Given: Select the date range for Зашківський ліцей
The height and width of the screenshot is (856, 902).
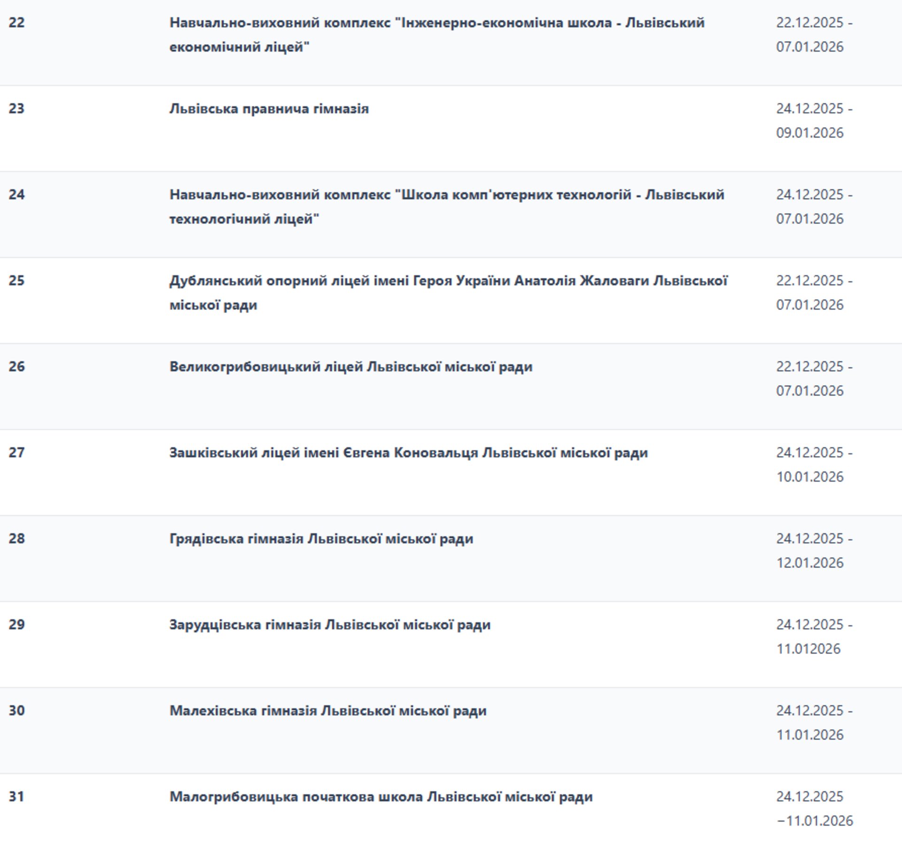Looking at the screenshot, I should (814, 464).
